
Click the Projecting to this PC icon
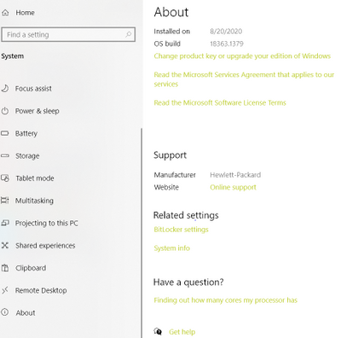5,223
